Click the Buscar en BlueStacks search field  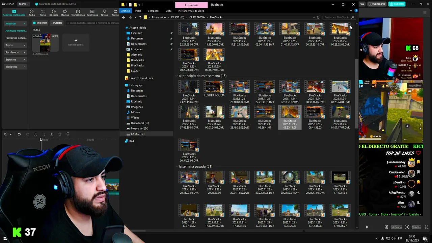point(339,17)
